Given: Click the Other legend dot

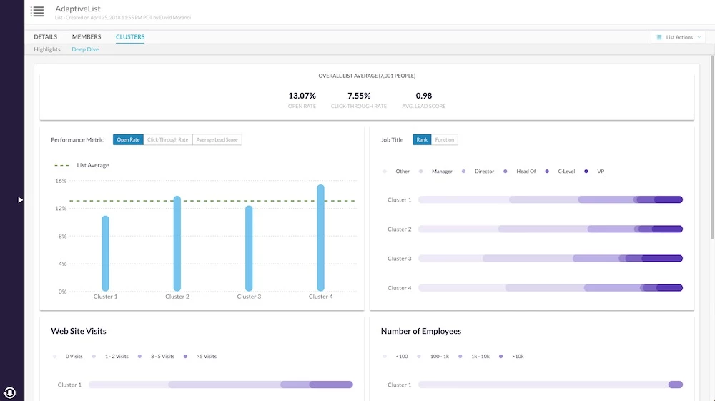Looking at the screenshot, I should click(x=385, y=172).
